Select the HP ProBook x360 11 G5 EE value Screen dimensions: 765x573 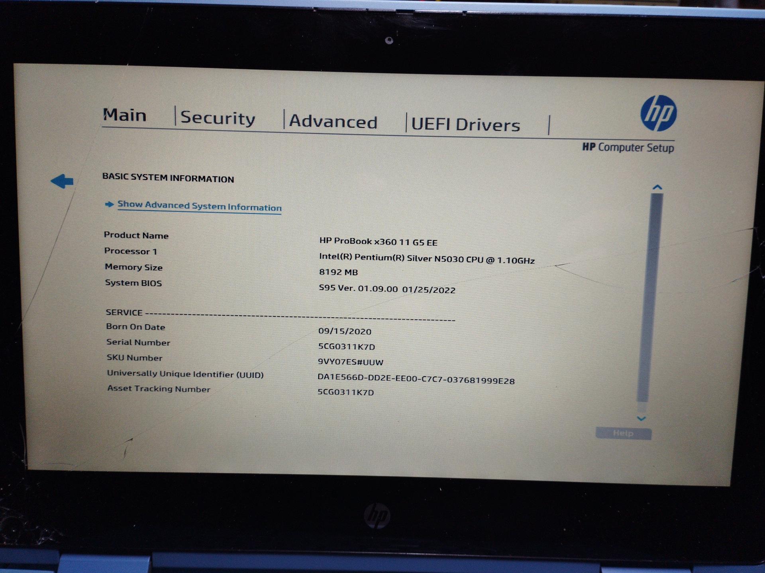click(379, 242)
